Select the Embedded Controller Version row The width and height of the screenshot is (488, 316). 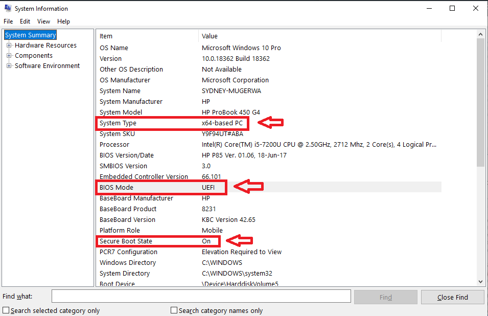269,177
